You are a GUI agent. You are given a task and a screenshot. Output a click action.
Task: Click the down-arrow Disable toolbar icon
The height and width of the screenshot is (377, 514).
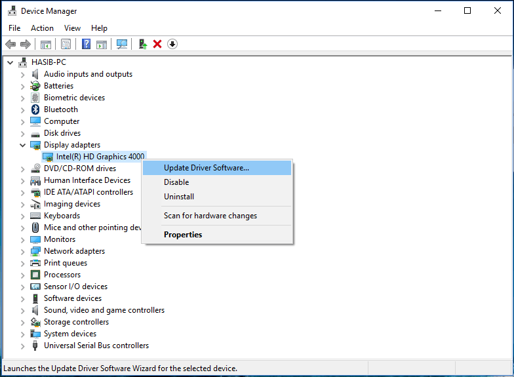click(x=172, y=44)
